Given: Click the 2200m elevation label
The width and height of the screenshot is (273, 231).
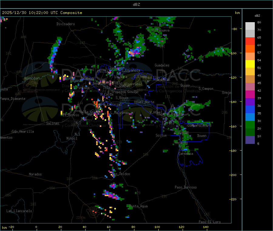Looking at the screenshot, I should (81, 218).
